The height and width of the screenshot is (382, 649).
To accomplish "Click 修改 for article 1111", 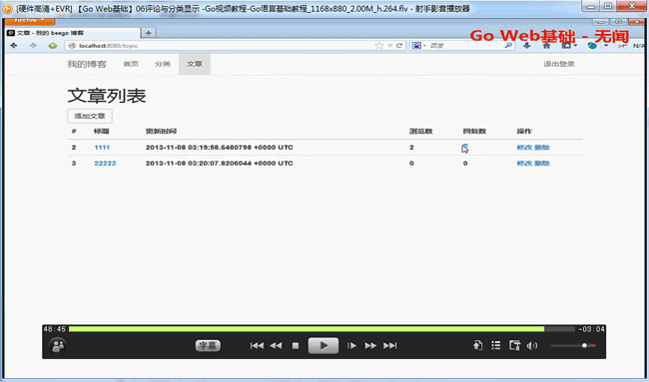I will [524, 148].
